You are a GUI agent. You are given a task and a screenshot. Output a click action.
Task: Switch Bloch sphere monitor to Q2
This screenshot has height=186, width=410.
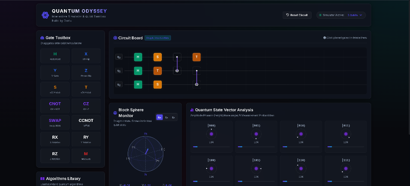173,117
